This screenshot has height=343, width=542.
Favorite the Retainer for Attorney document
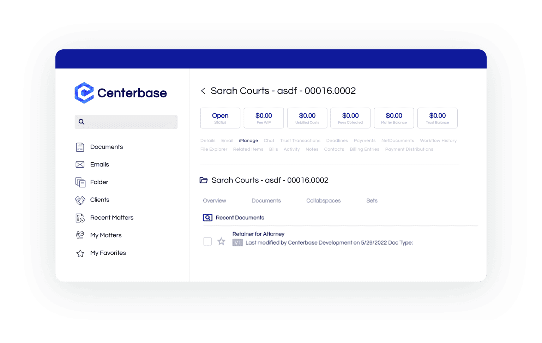click(222, 241)
